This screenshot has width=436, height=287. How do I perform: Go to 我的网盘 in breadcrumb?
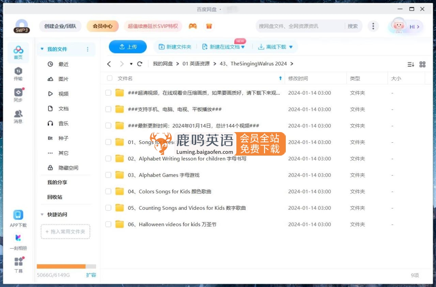163,64
